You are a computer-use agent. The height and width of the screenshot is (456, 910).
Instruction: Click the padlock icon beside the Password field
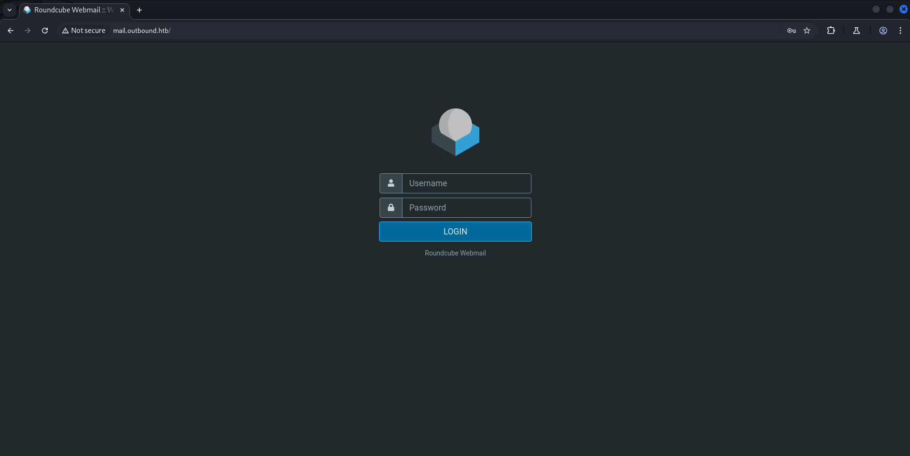(391, 208)
